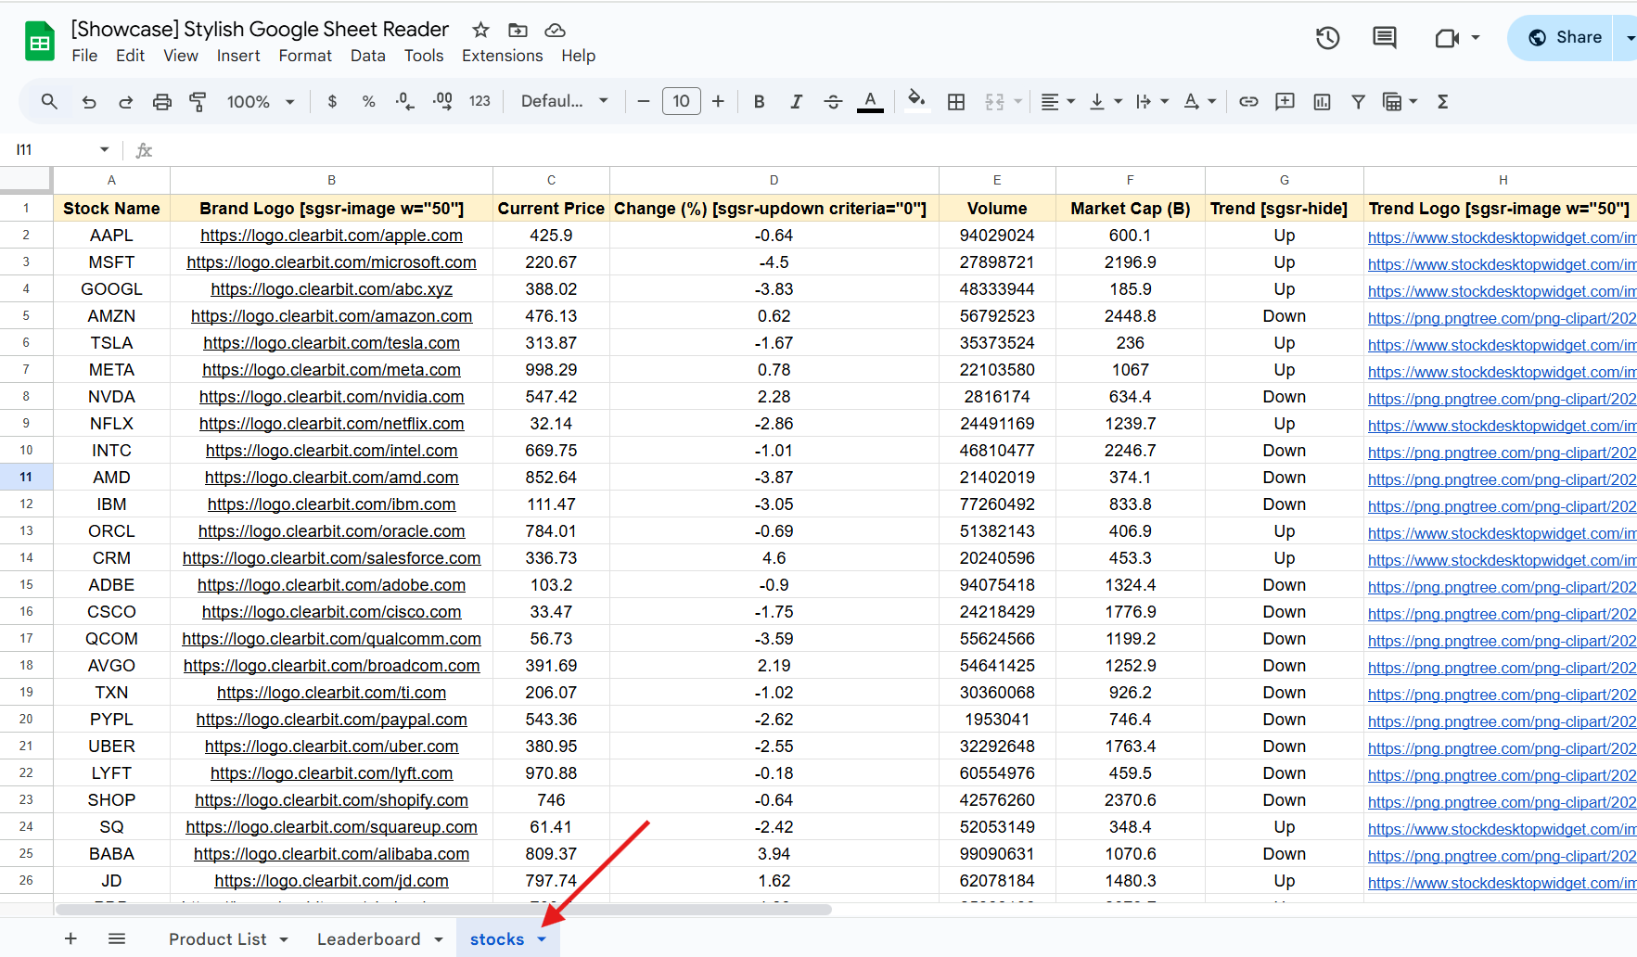Show the all sheets list

click(x=117, y=938)
